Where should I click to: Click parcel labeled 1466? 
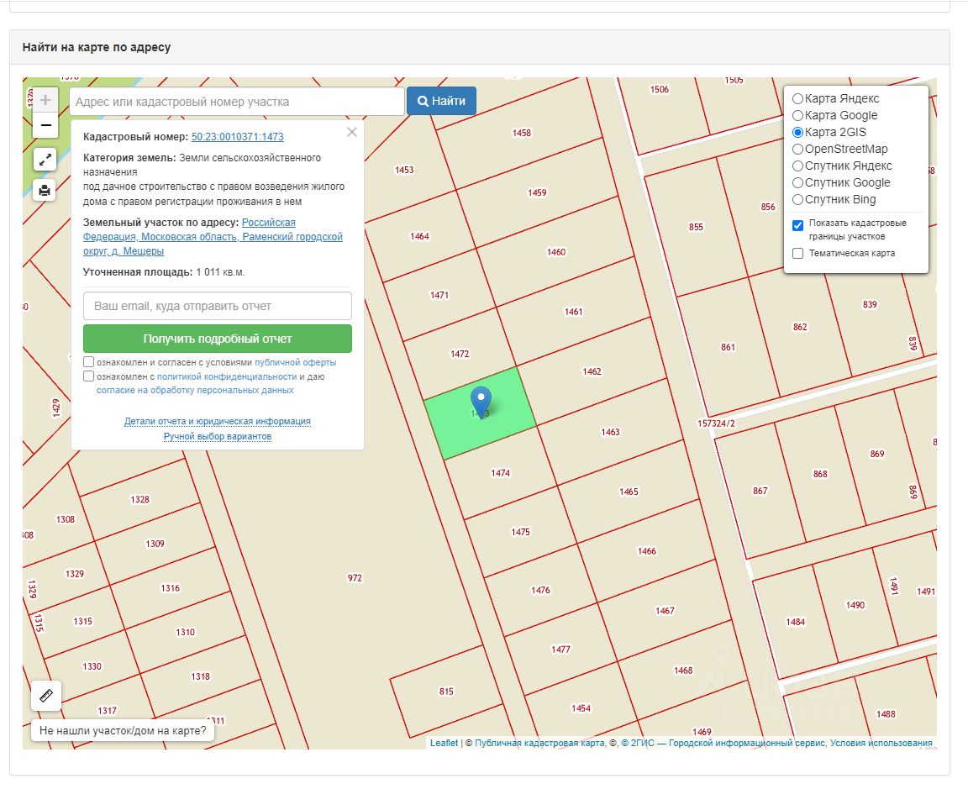[647, 551]
